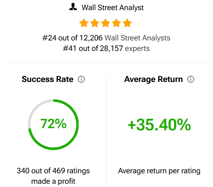Open the experts ranking link

click(137, 49)
